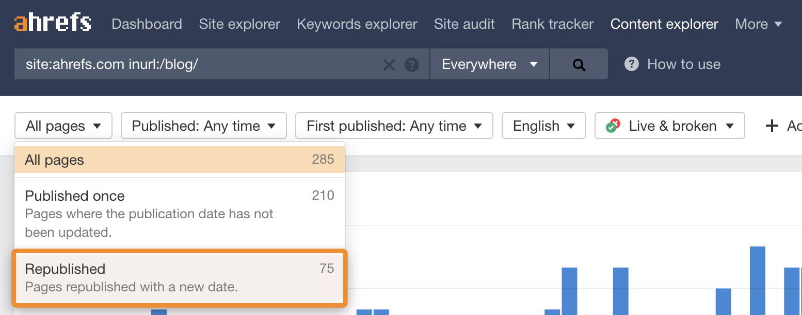Click the question mark next to How to use
The width and height of the screenshot is (802, 315).
click(x=631, y=64)
